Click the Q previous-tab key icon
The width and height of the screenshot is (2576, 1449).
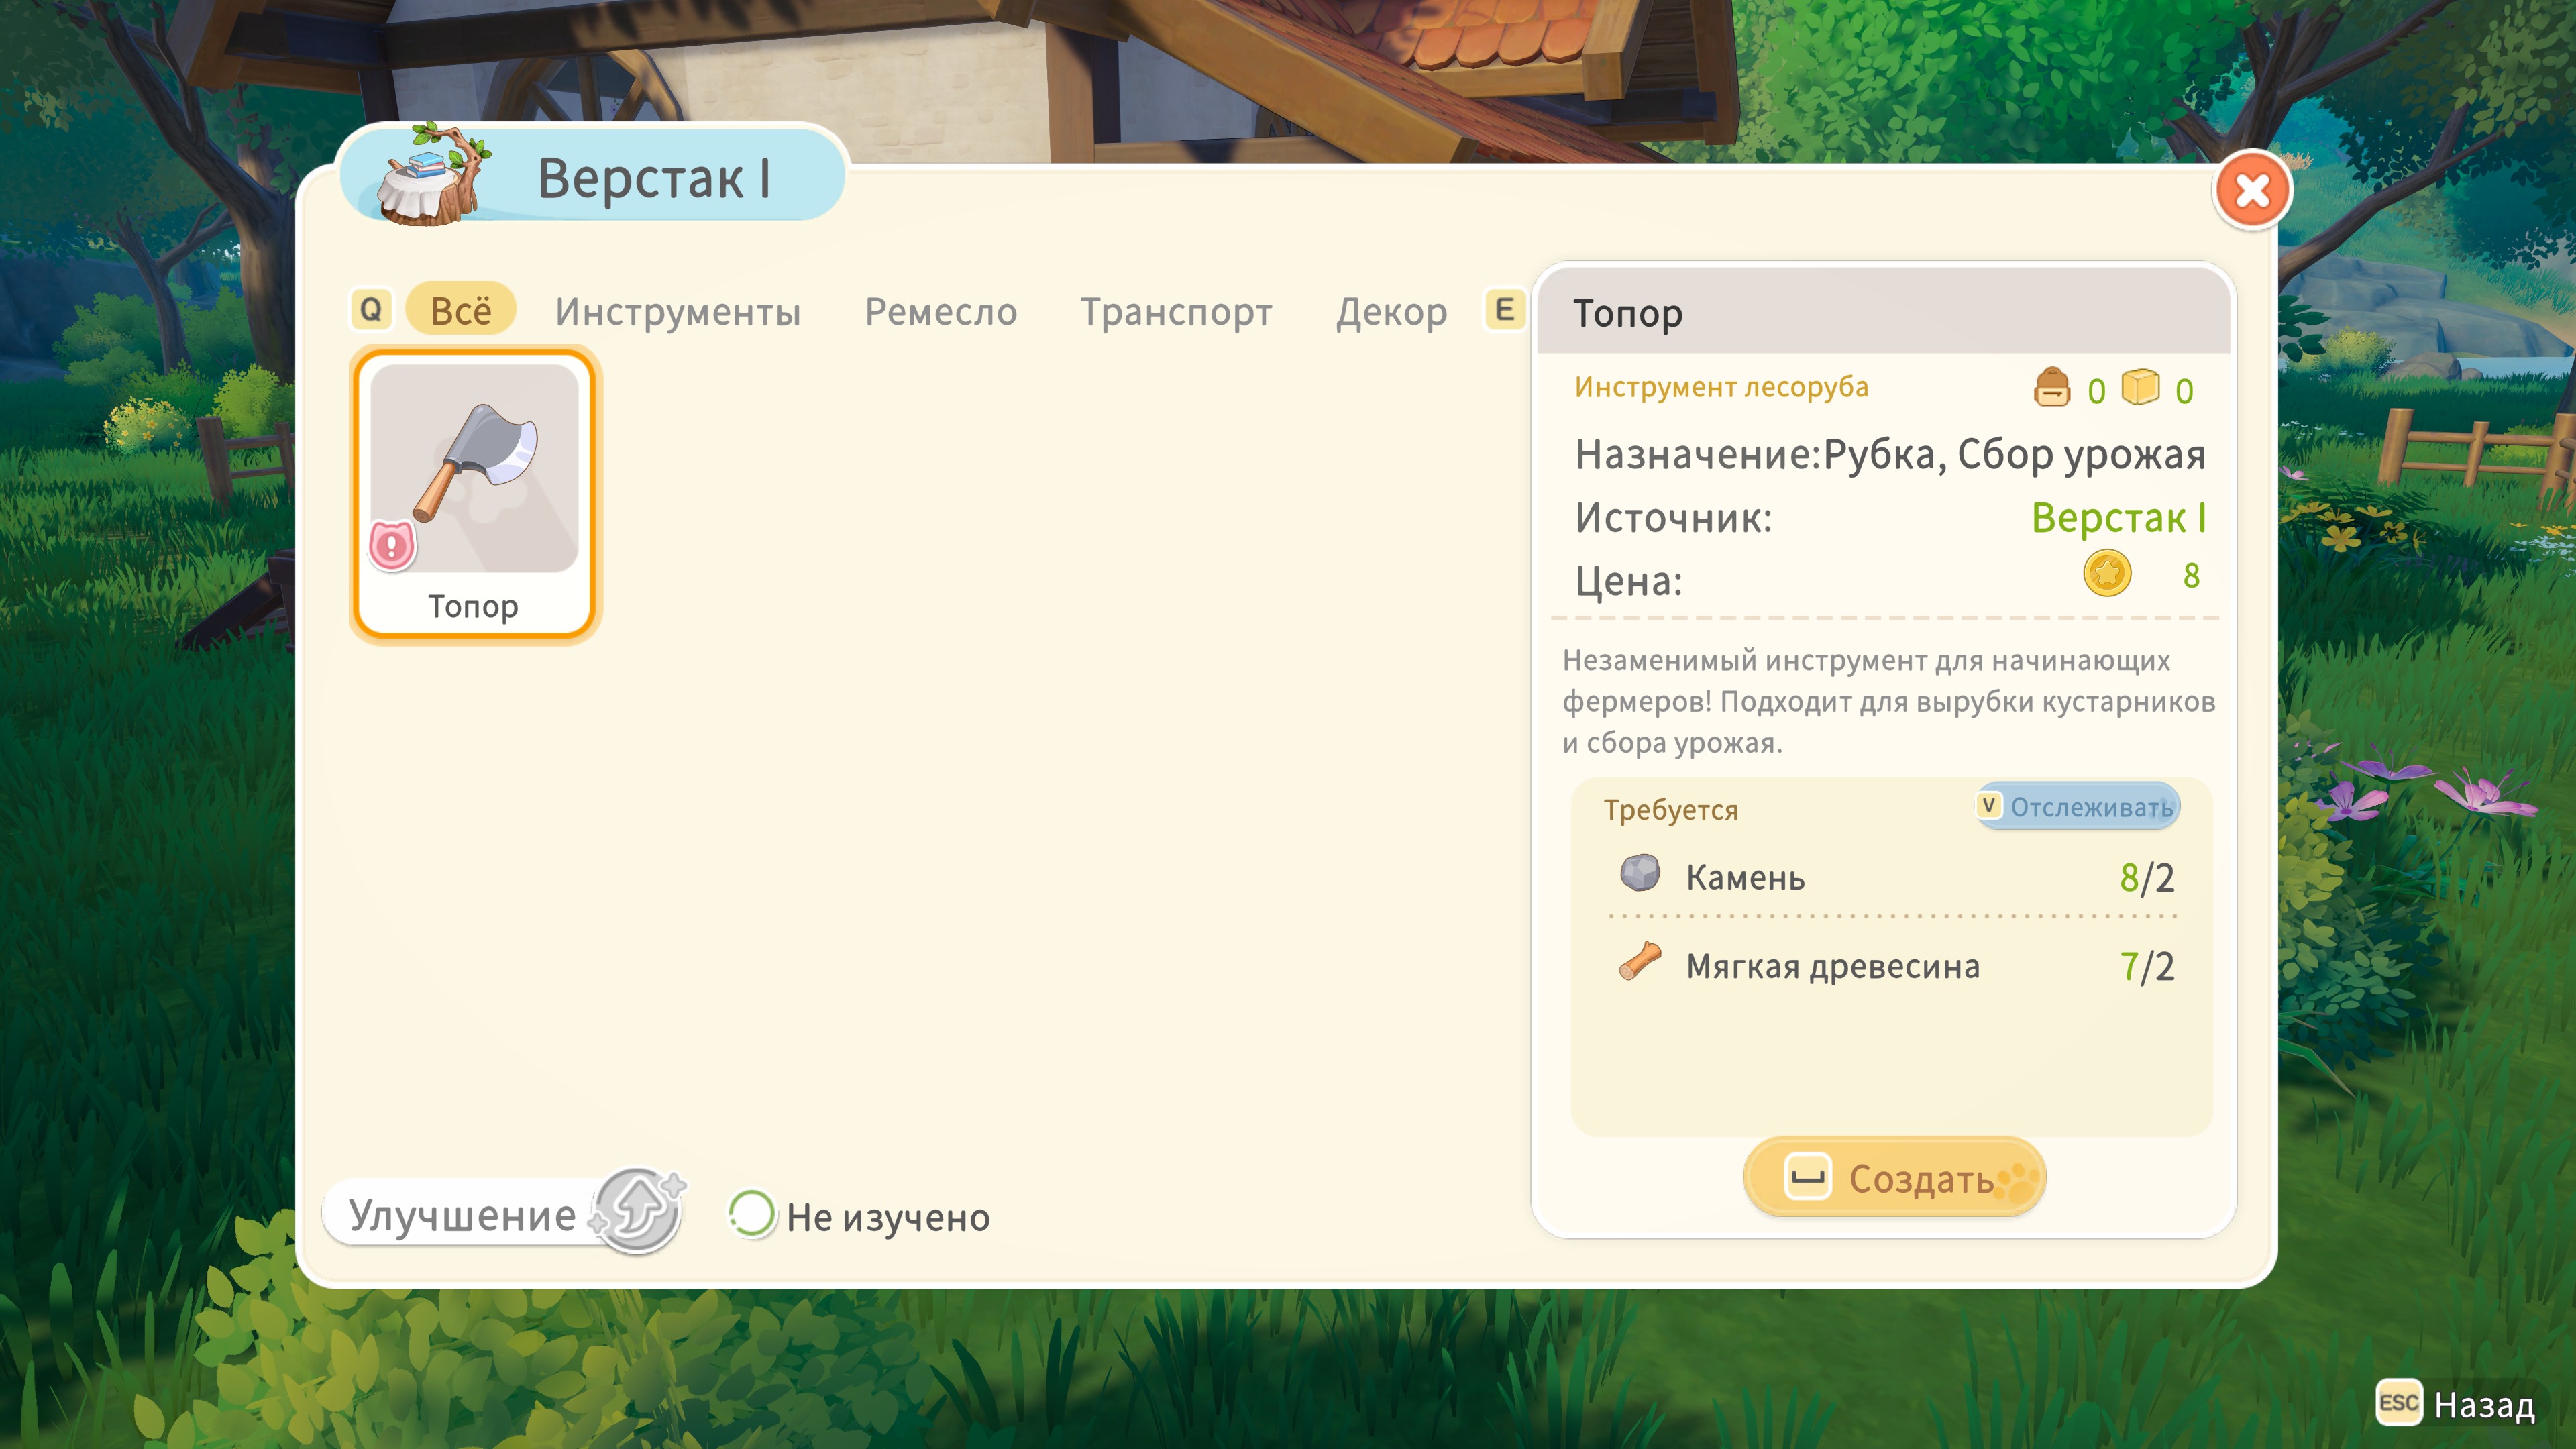tap(371, 310)
